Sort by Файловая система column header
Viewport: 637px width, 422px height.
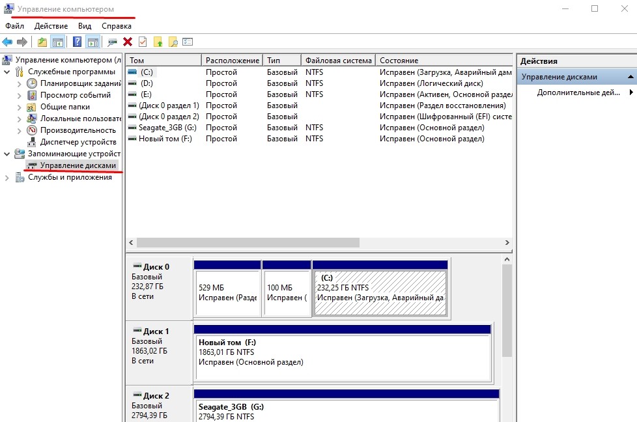[x=338, y=60]
